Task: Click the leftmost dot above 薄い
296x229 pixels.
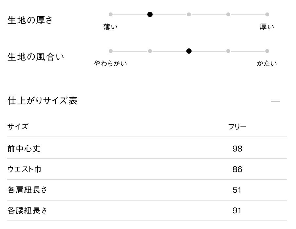Action: point(111,14)
